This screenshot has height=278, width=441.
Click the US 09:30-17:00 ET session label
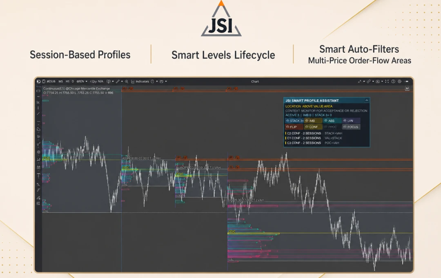pos(246,200)
